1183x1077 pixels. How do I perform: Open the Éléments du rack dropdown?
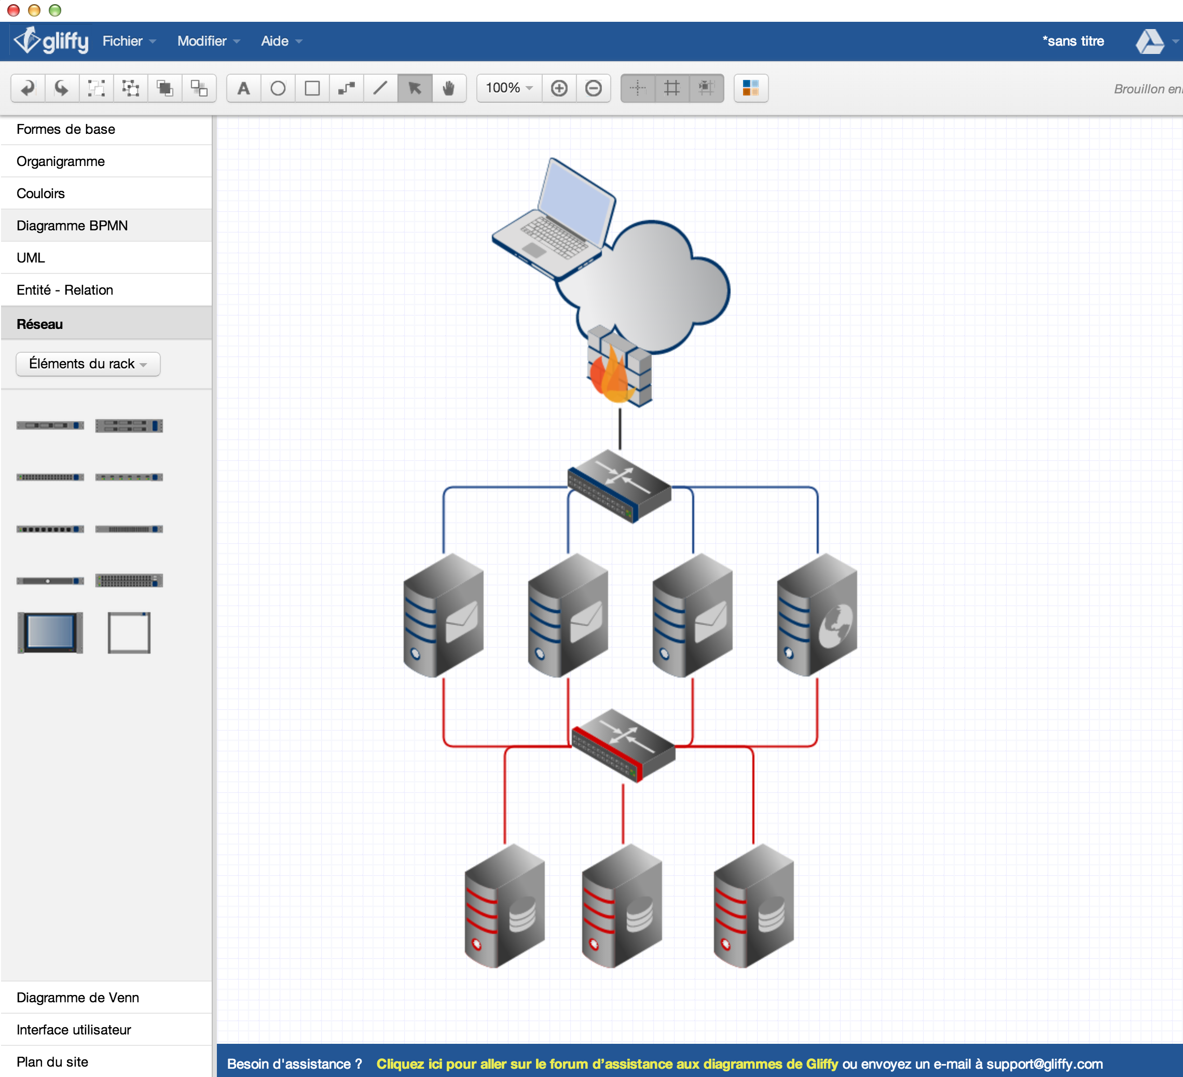pos(88,364)
